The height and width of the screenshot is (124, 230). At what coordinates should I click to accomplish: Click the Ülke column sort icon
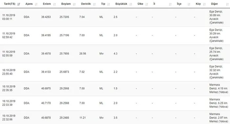pyautogui.click(x=147, y=4)
